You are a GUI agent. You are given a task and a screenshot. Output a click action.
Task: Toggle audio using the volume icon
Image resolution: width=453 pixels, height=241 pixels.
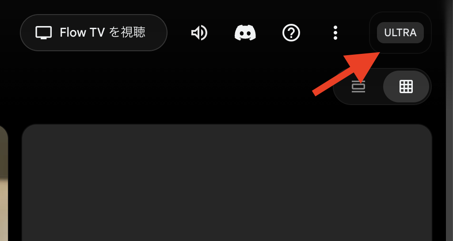tap(199, 33)
